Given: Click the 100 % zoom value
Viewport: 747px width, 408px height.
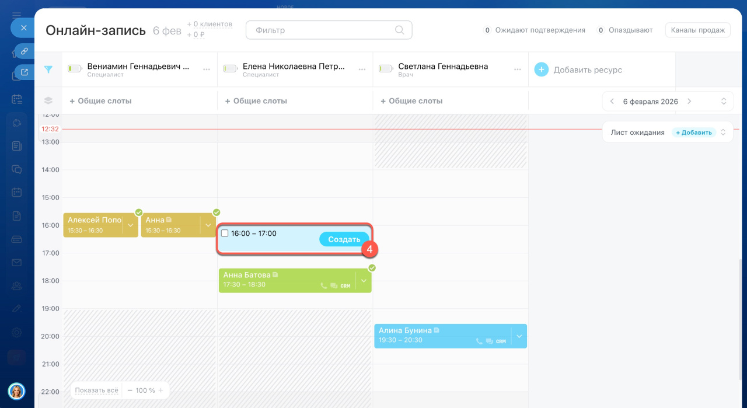Looking at the screenshot, I should click(145, 390).
